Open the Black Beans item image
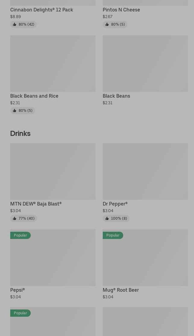The width and height of the screenshot is (194, 336). [145, 64]
